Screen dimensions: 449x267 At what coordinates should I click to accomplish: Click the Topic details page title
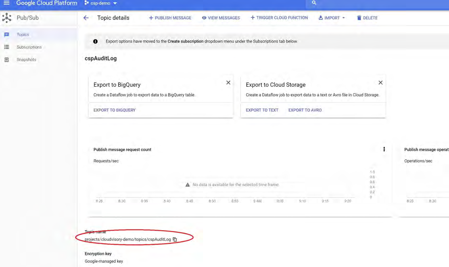coord(113,18)
